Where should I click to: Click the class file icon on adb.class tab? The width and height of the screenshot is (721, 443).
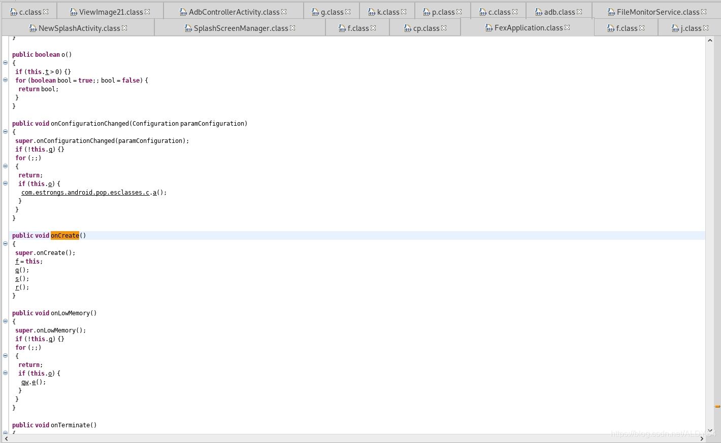[x=539, y=12]
